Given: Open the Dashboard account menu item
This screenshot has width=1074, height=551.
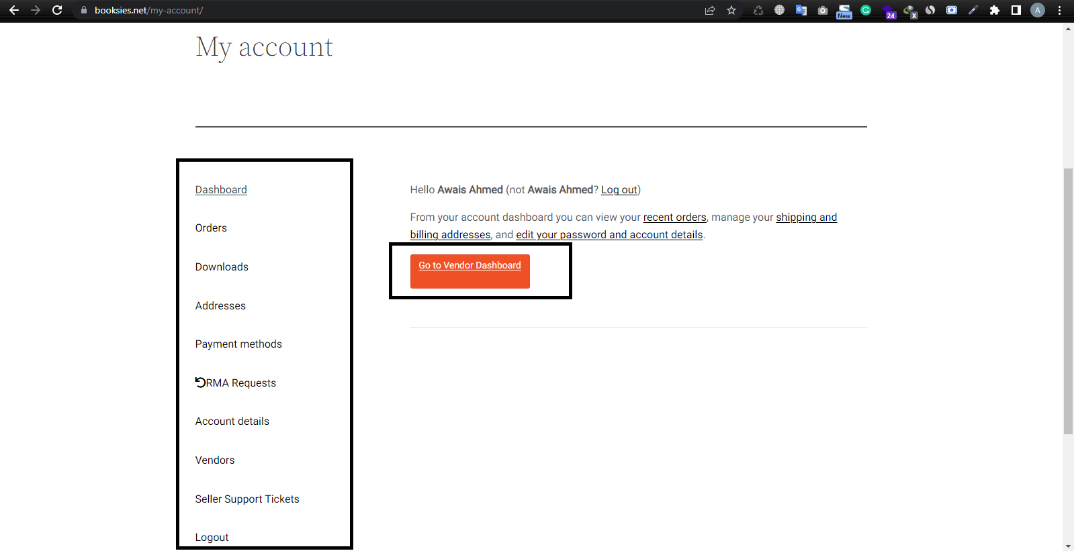Looking at the screenshot, I should tap(221, 189).
